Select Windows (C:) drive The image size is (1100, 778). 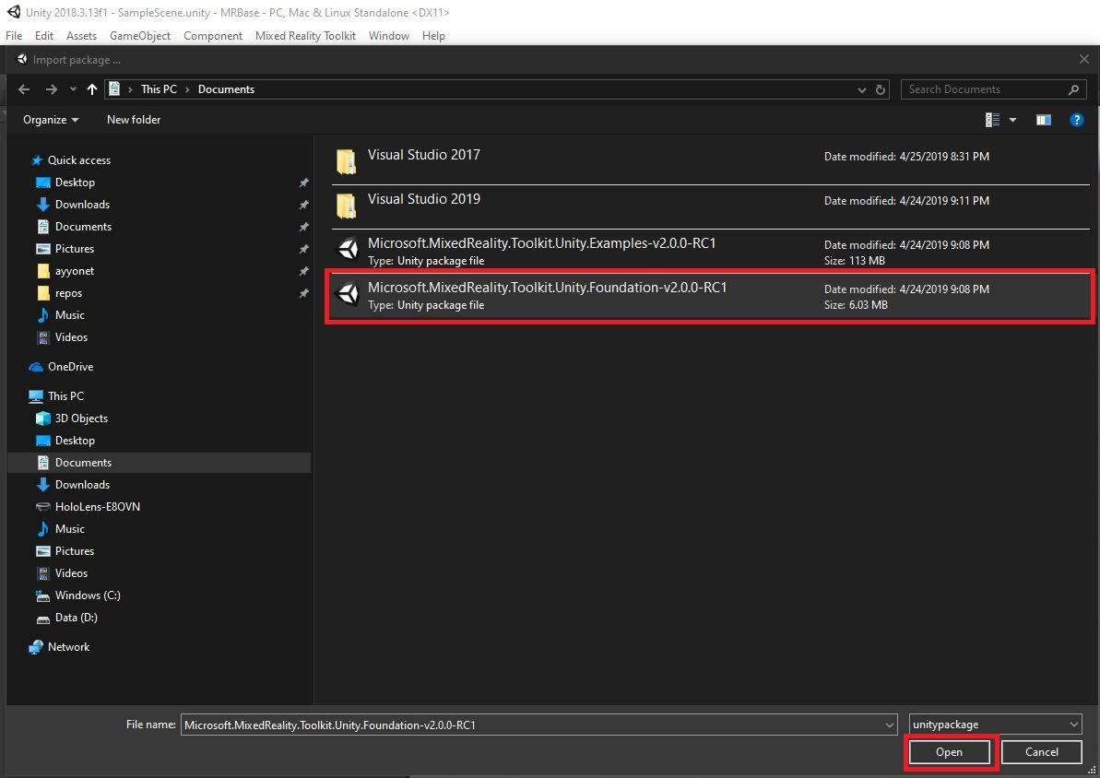tap(78, 595)
